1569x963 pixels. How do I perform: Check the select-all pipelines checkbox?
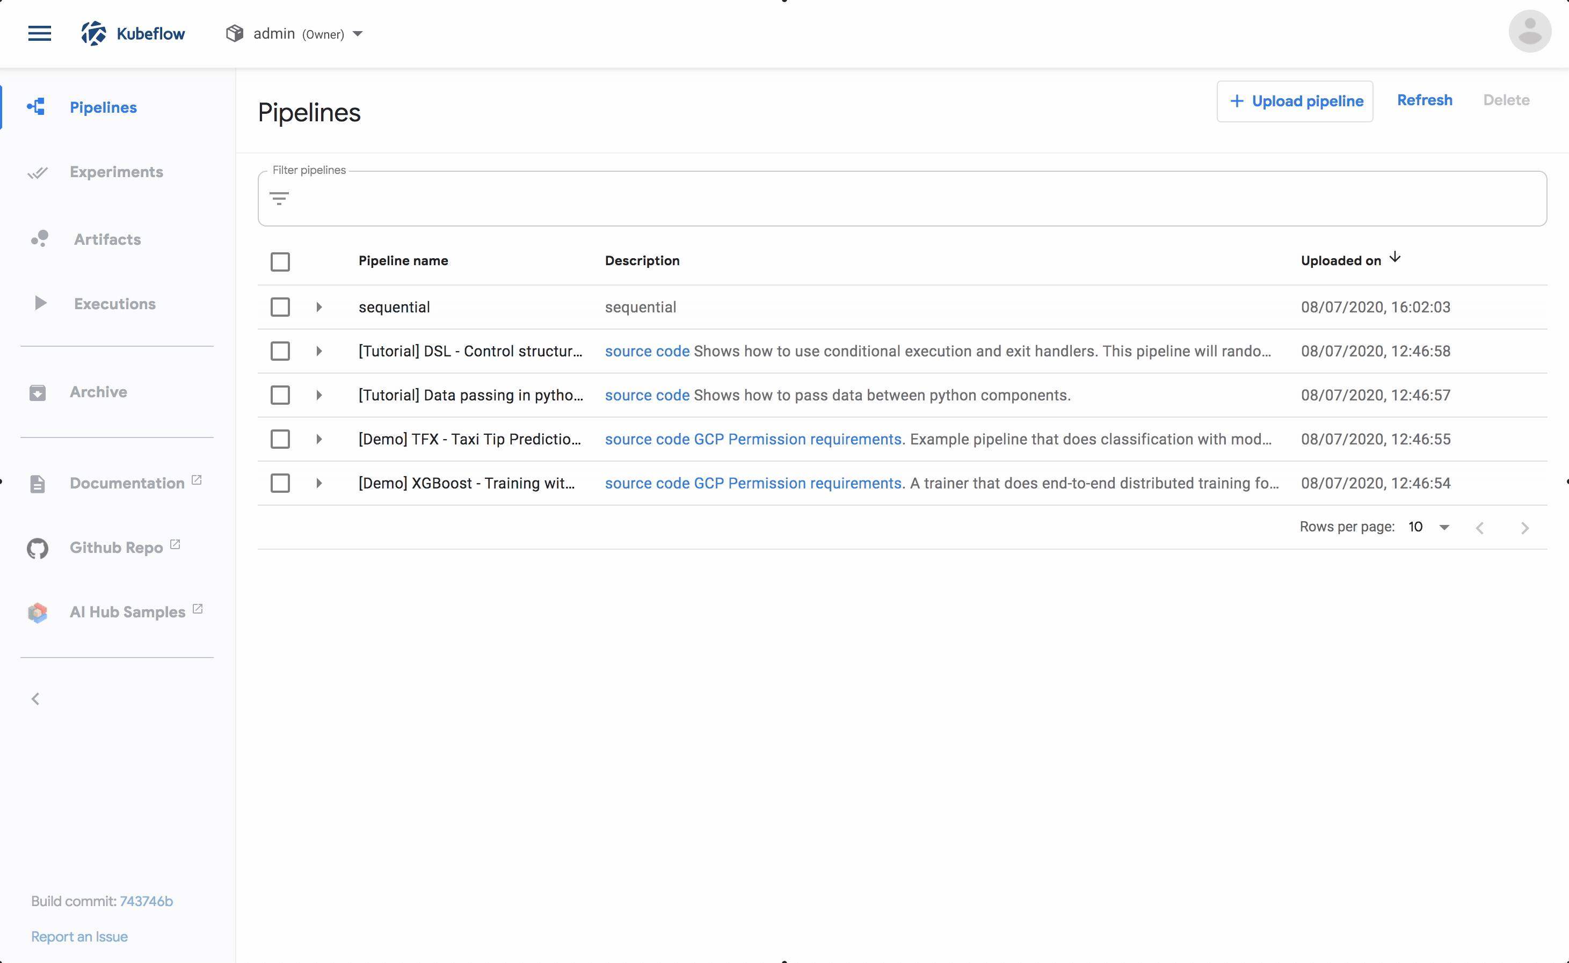280,261
